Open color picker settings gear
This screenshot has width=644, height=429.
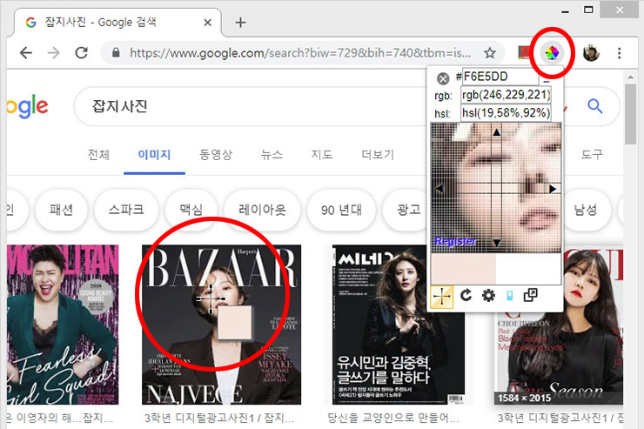[488, 295]
